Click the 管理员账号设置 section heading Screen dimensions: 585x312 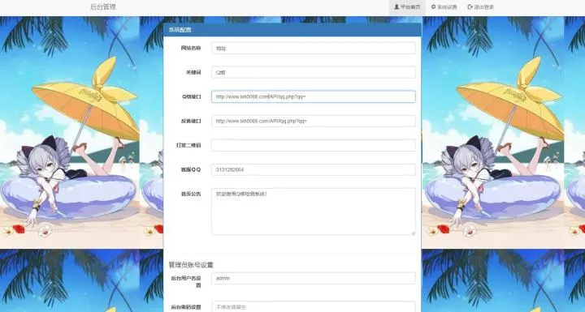[191, 265]
